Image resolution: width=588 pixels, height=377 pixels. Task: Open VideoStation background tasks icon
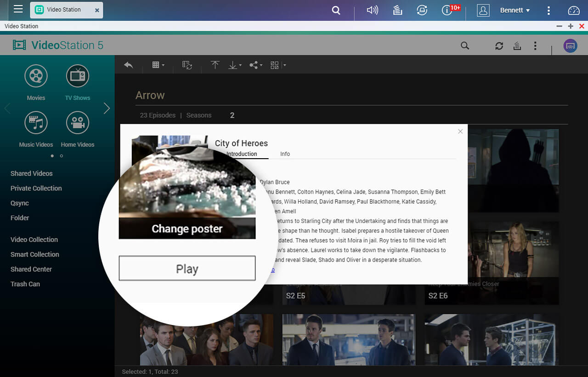pyautogui.click(x=517, y=46)
